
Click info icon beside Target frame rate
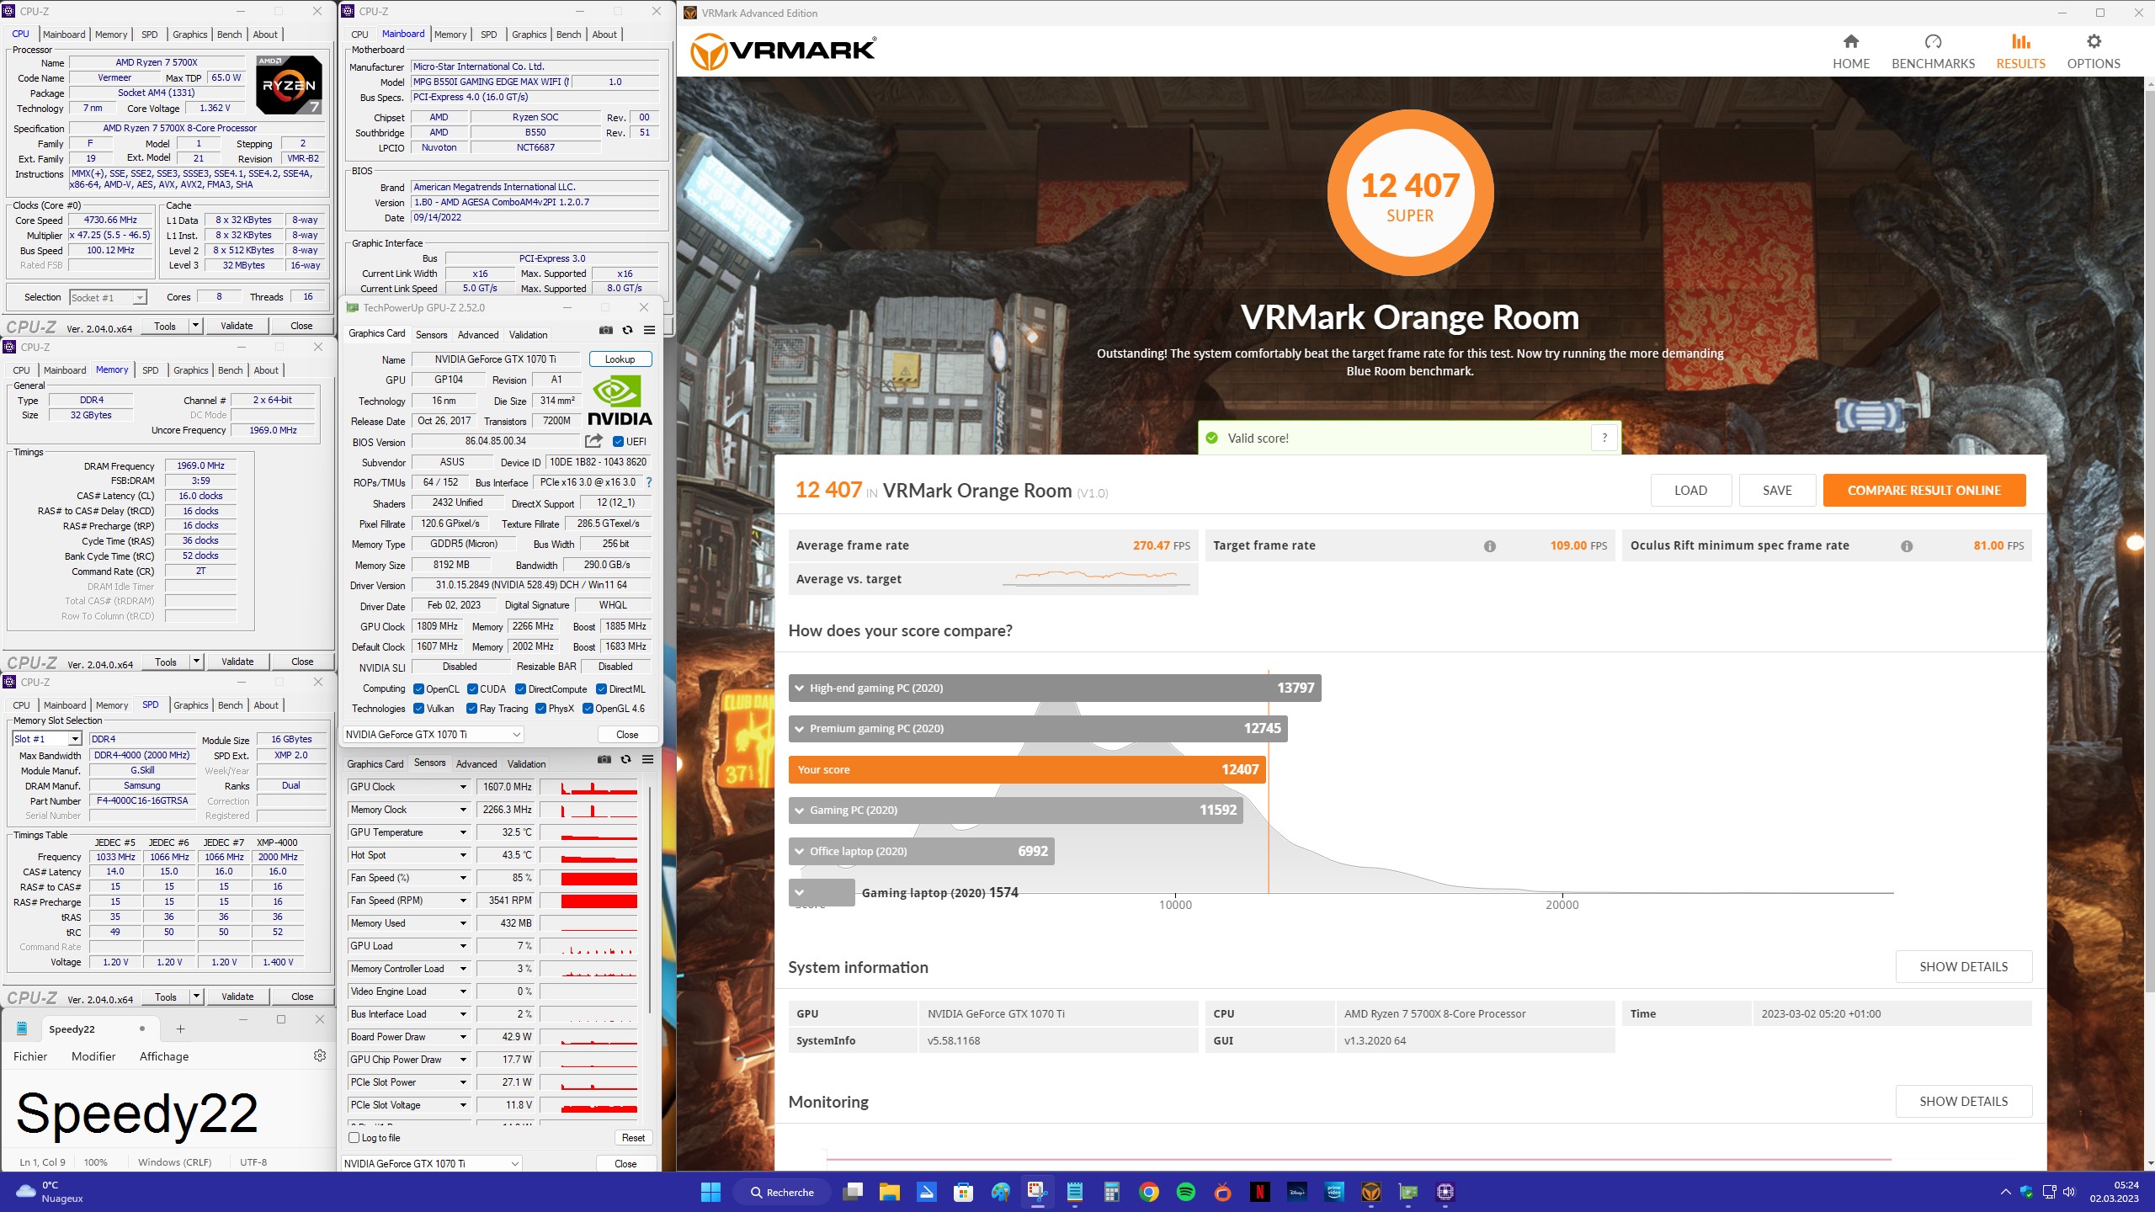1489,546
